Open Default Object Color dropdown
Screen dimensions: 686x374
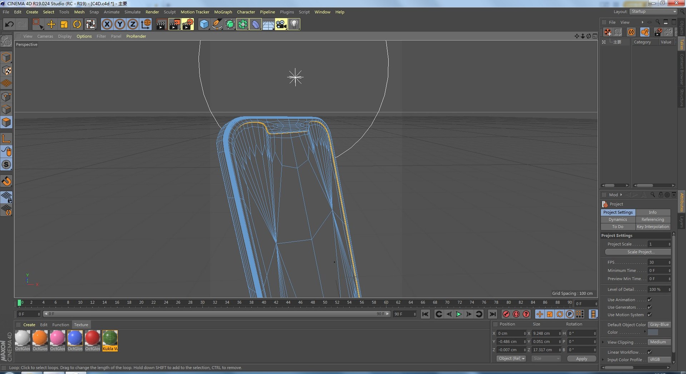coord(660,325)
